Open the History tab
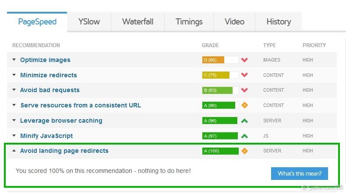This screenshot has height=193, width=346. pyautogui.click(x=279, y=21)
